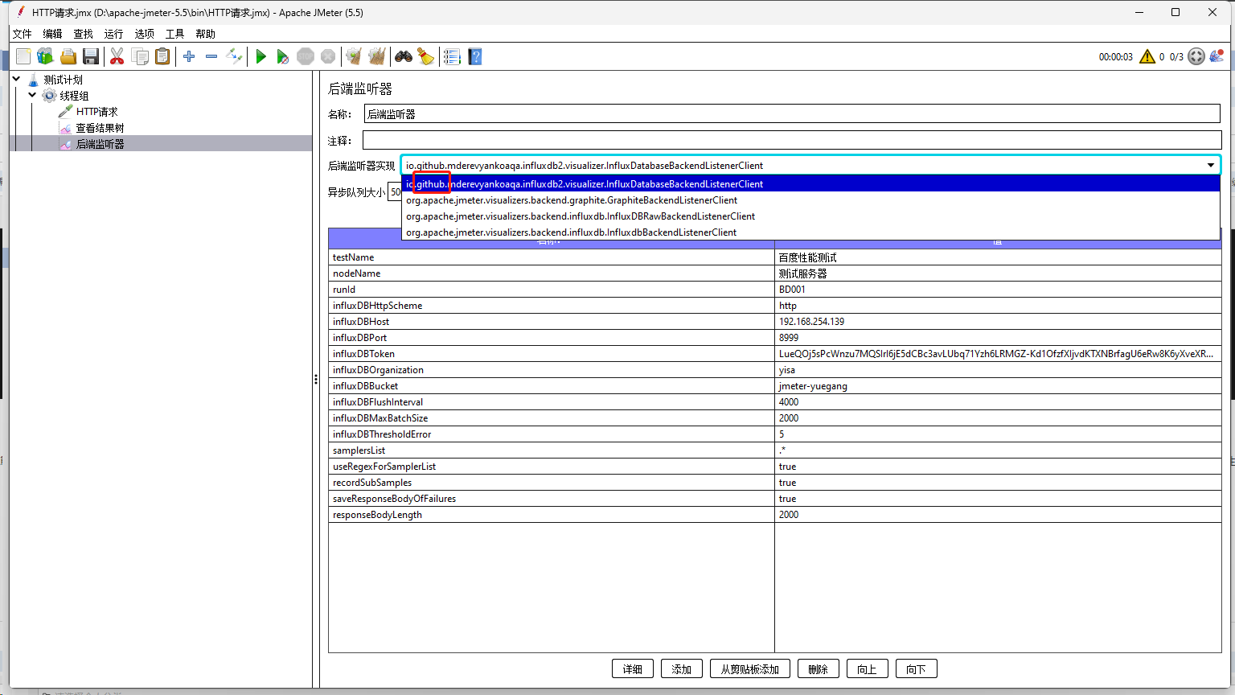Start the test with green play icon
This screenshot has height=695, width=1235.
click(x=261, y=56)
